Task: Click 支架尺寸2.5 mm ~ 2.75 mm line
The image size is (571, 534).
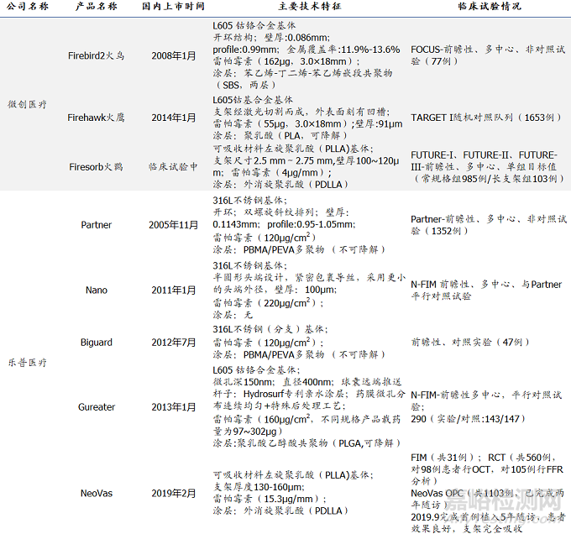Action: 306,161
